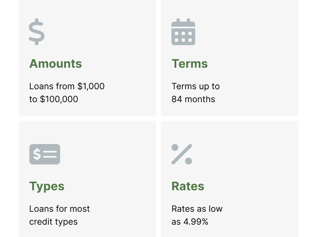Viewport: 317px width, 237px height.
Task: Click the 'Loans from $1,000' text
Action: (67, 86)
